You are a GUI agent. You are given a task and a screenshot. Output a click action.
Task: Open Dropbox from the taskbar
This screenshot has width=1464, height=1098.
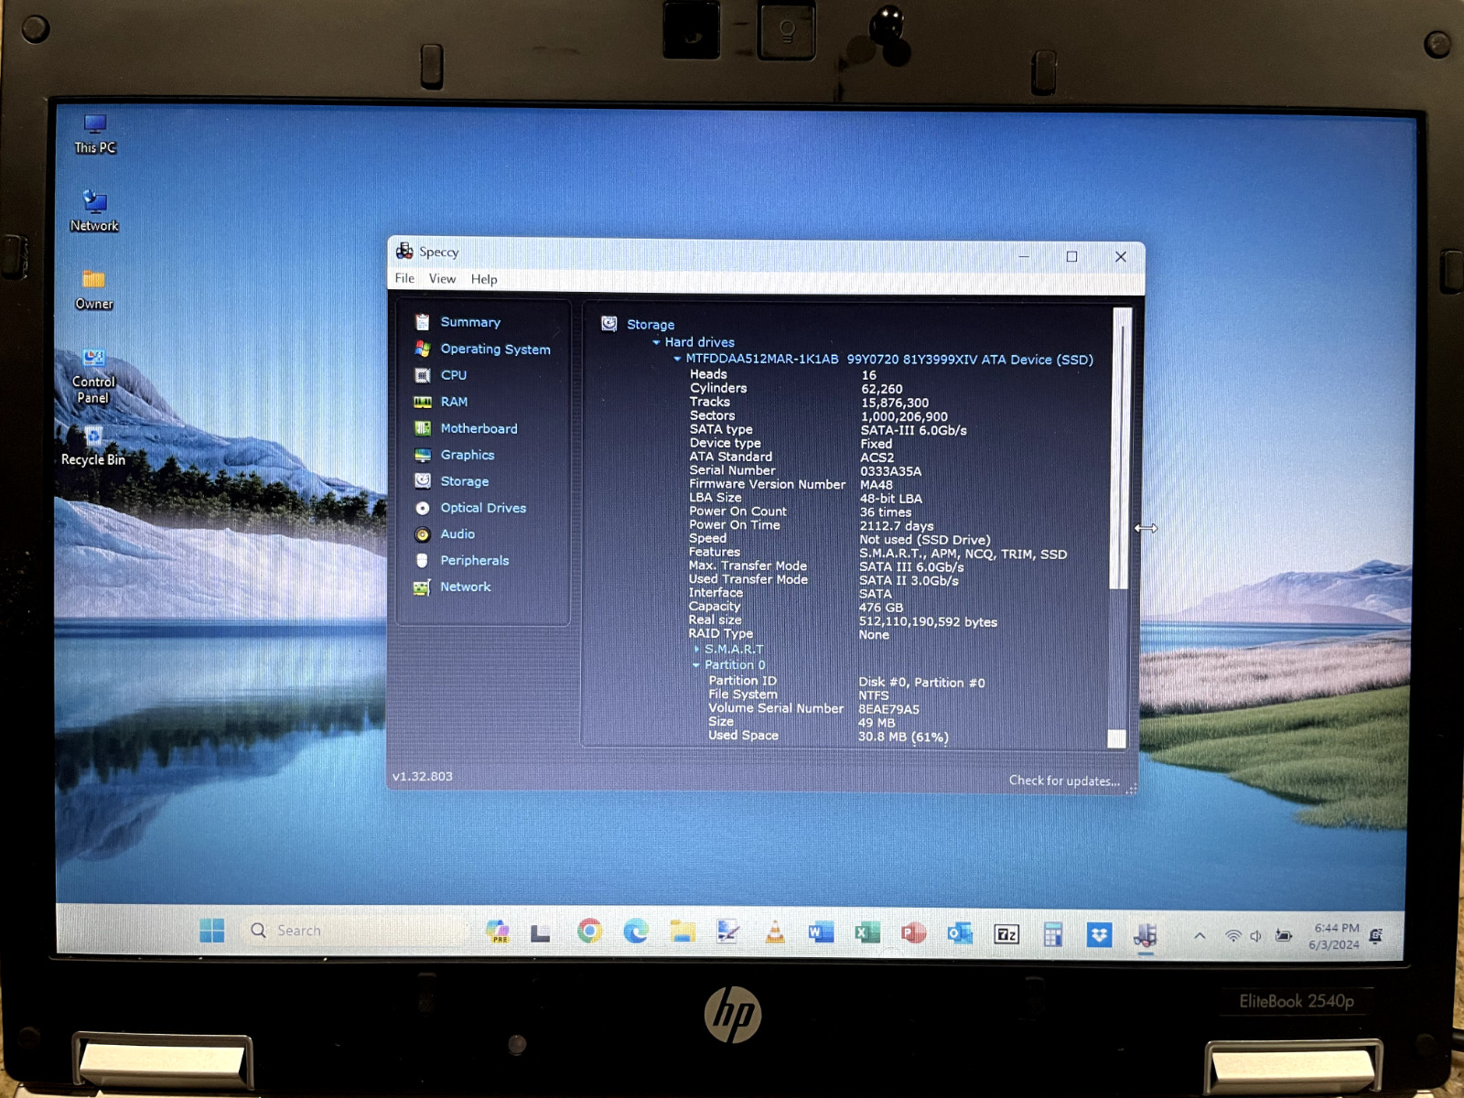(1099, 934)
